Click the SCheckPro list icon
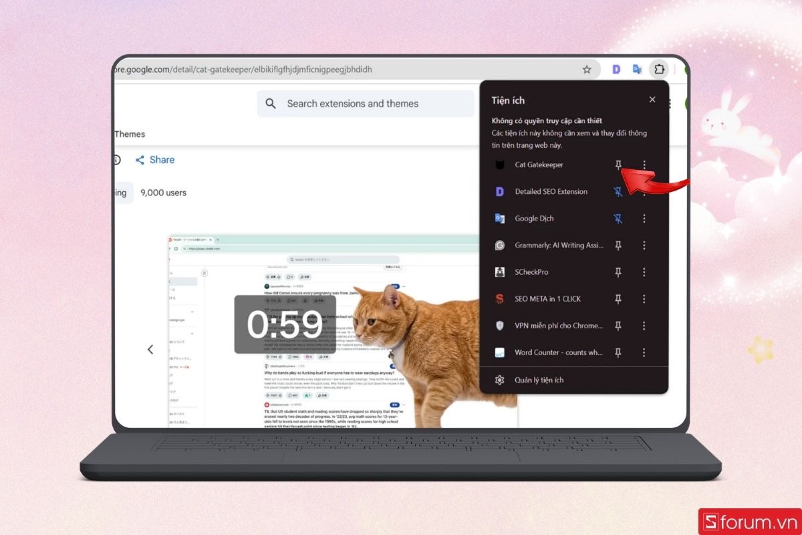The image size is (802, 535). [x=499, y=272]
